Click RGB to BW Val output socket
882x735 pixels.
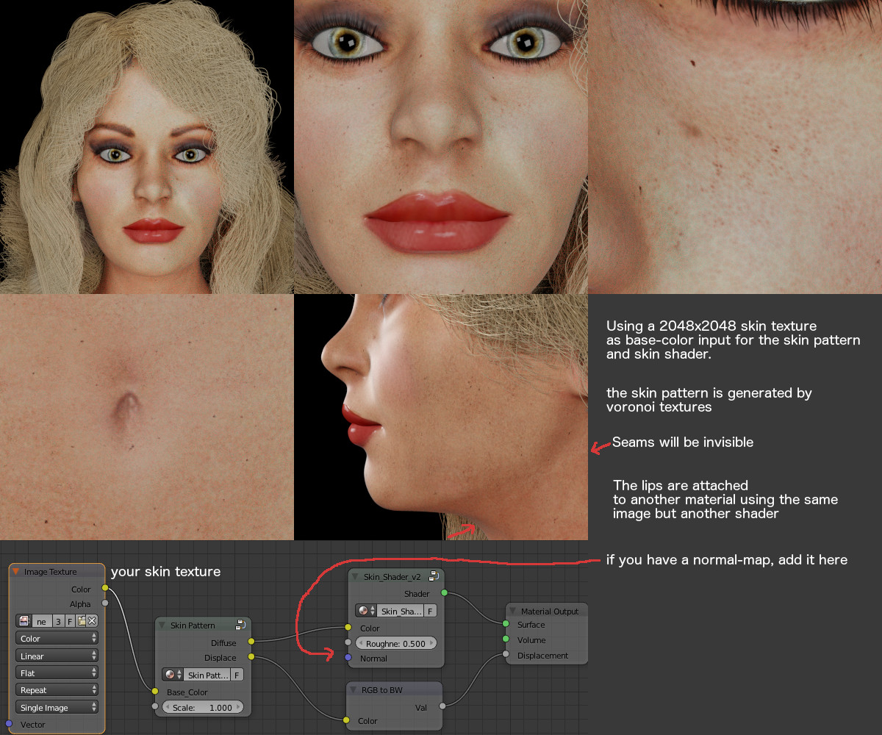click(442, 706)
